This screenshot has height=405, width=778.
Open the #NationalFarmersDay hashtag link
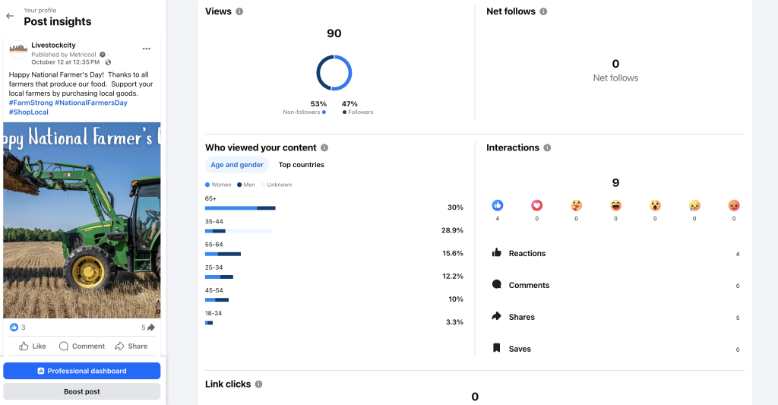coord(90,103)
